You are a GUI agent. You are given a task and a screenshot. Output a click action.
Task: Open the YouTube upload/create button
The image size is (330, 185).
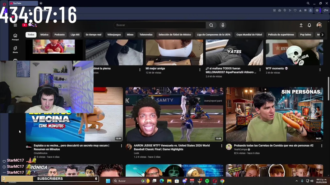click(x=301, y=25)
